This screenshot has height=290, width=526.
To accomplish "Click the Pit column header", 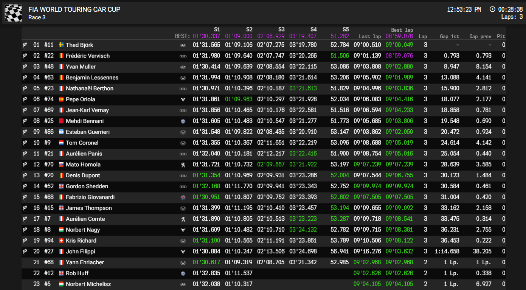I will 501,36.
